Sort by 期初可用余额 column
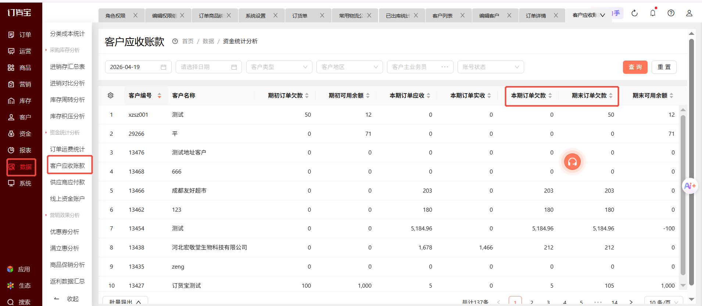The image size is (702, 306). pos(368,95)
